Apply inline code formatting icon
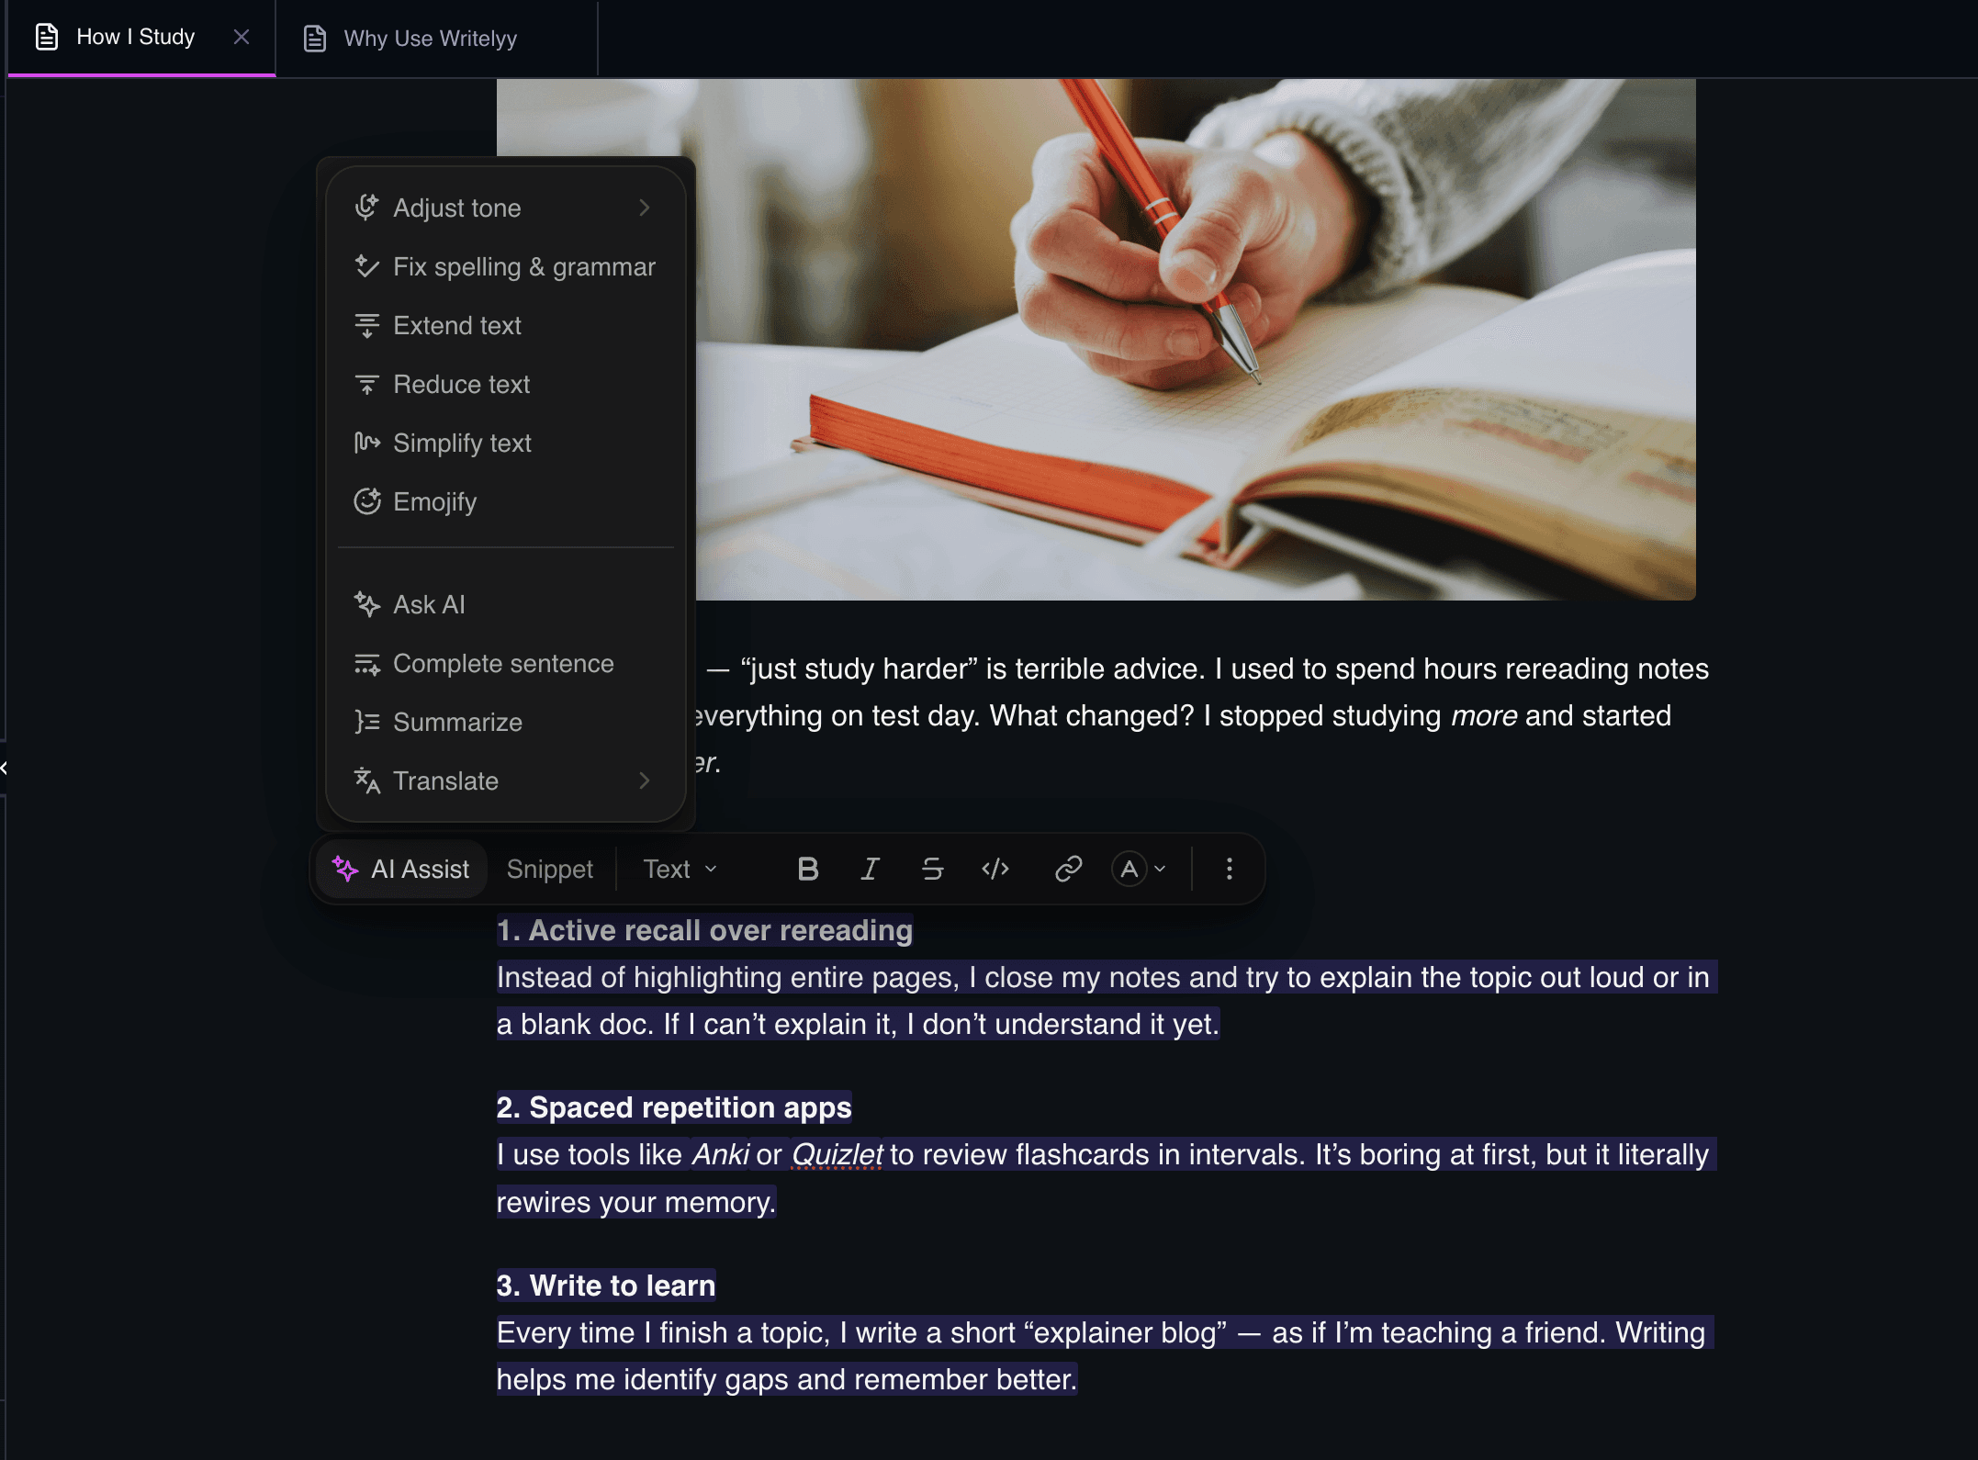The height and width of the screenshot is (1460, 1978). 995,869
